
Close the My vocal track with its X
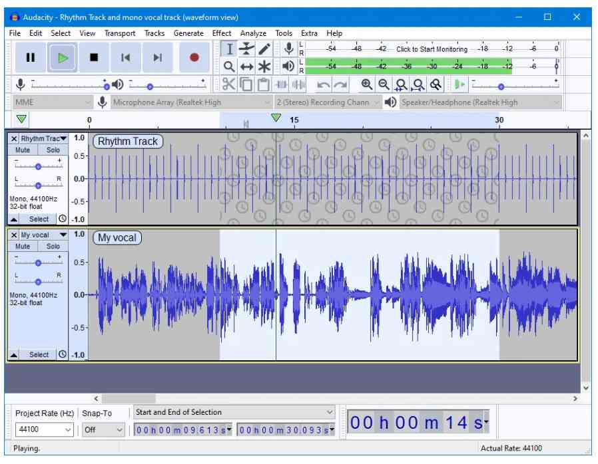[x=14, y=235]
